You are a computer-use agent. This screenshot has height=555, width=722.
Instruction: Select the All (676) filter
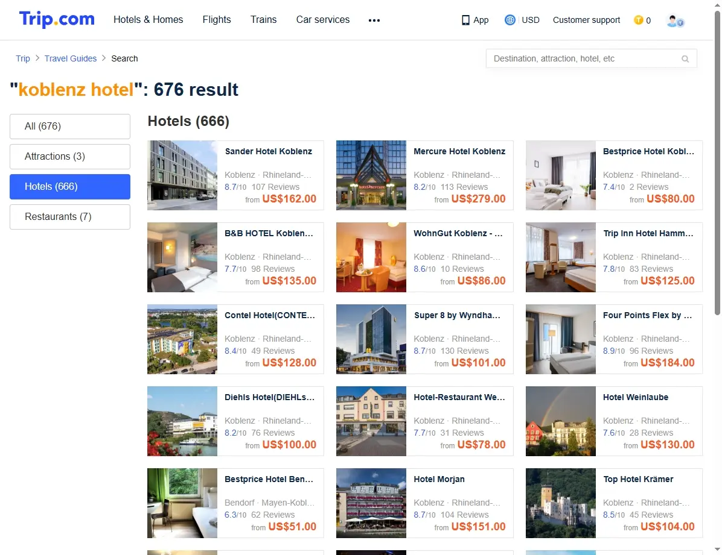click(70, 127)
